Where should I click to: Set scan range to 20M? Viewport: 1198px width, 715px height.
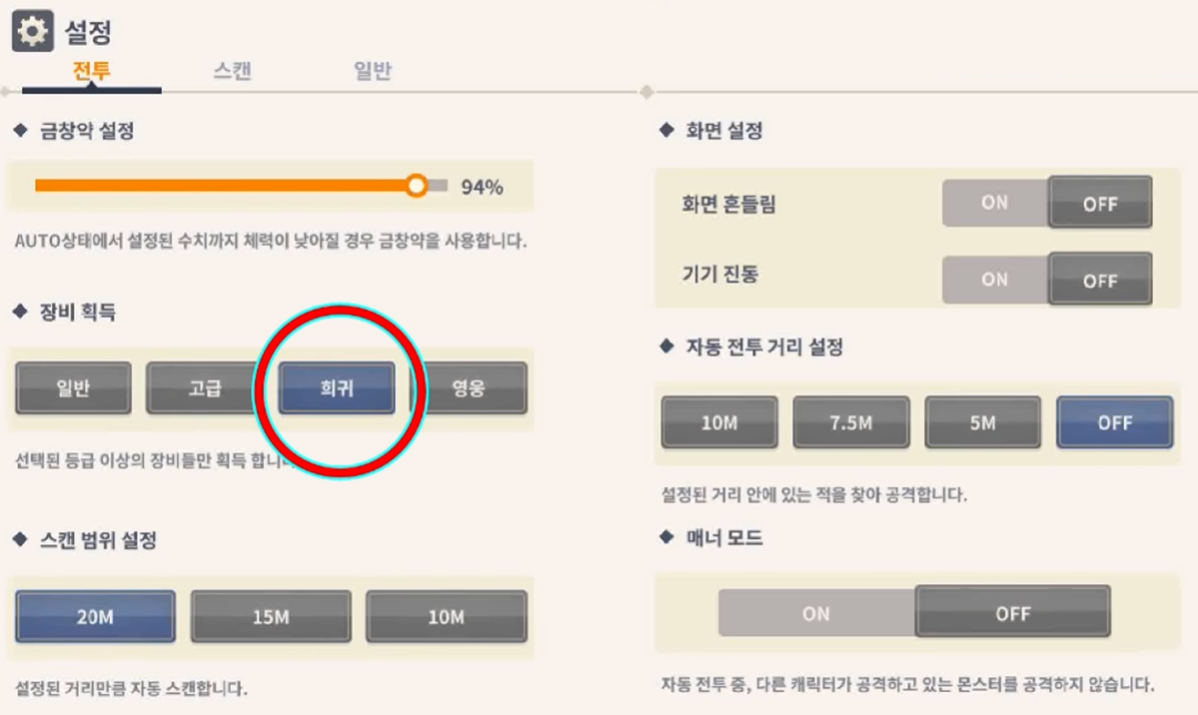click(x=95, y=617)
